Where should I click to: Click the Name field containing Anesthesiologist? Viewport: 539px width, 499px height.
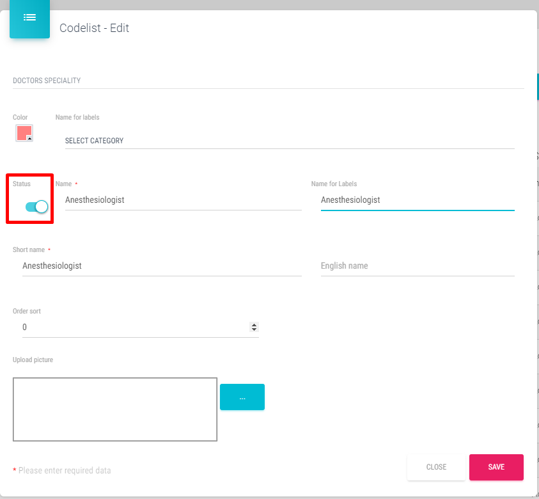click(x=182, y=200)
